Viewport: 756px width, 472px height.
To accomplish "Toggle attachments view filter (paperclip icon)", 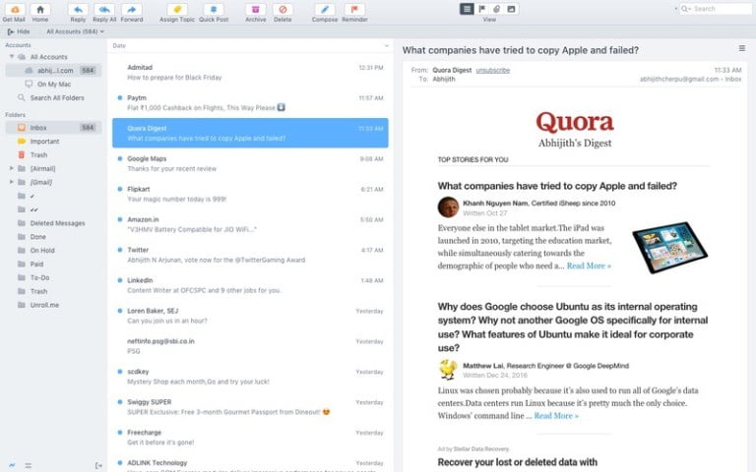I will 496,9.
